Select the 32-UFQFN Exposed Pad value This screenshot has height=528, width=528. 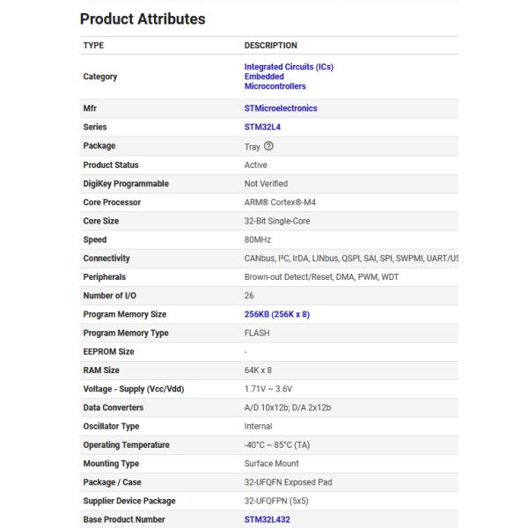point(287,482)
